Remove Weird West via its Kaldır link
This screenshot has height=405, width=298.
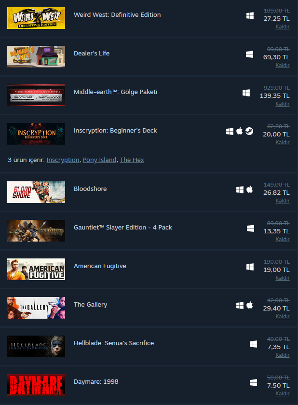(x=283, y=27)
